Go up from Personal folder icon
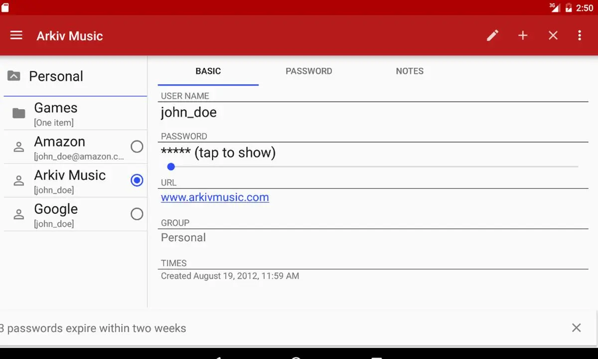 [14, 76]
